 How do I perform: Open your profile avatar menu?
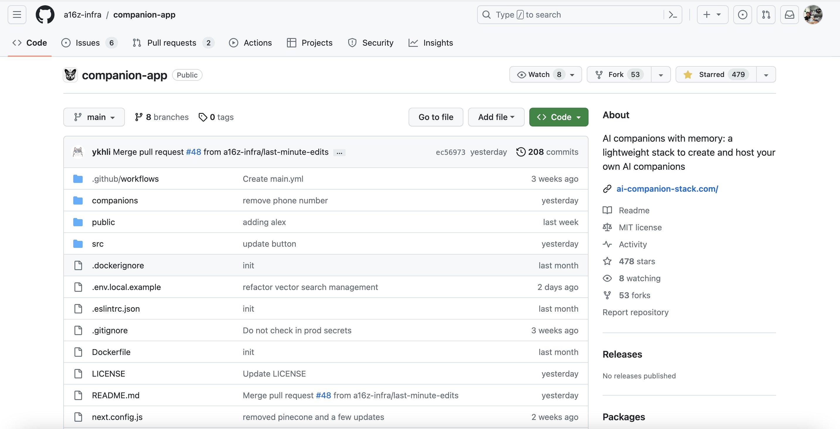coord(813,14)
